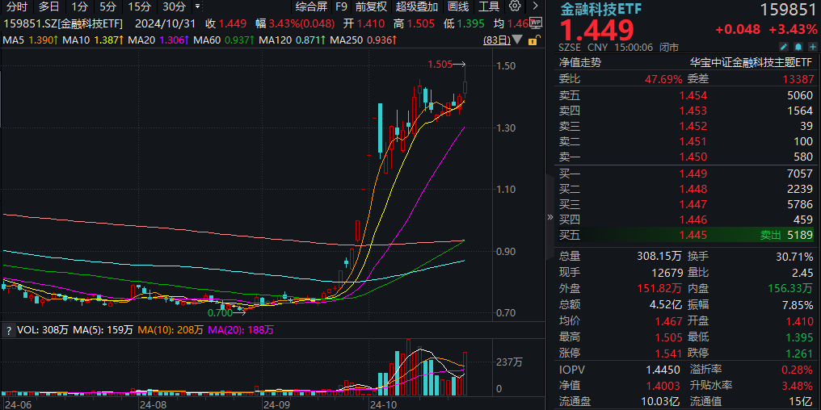The height and width of the screenshot is (410, 821).
Task: Click 委比 value 47.69%
Action: 663,79
